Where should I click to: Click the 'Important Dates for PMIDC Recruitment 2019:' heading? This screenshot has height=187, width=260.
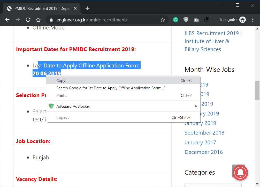[x=76, y=49]
